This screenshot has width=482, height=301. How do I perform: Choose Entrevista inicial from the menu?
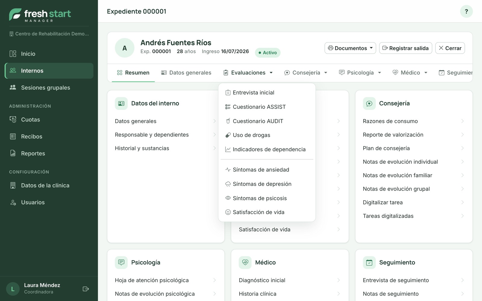tap(267, 93)
